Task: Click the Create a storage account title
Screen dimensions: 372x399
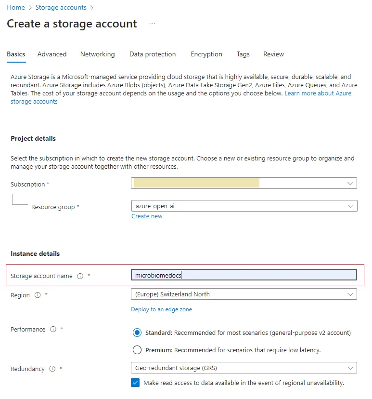Action: coord(72,24)
